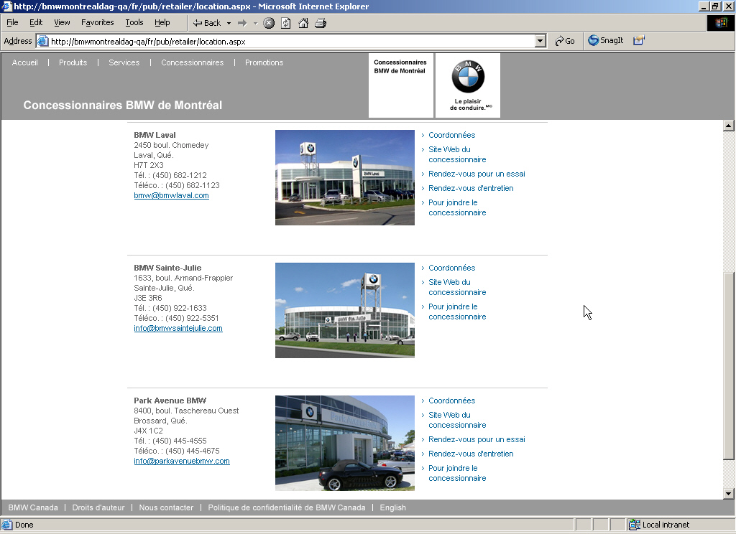Click the BMW Sainte-Julie dealer name
736x534 pixels.
coord(167,268)
